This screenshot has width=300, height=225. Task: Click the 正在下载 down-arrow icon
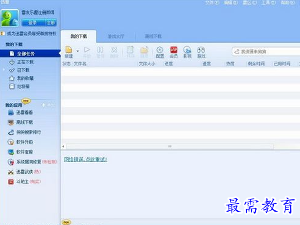12,62
